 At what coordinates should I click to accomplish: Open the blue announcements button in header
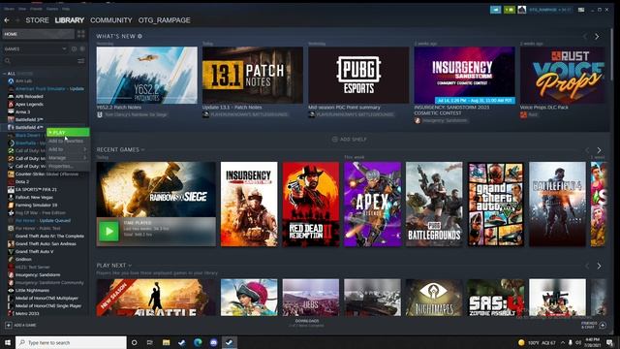coord(495,10)
